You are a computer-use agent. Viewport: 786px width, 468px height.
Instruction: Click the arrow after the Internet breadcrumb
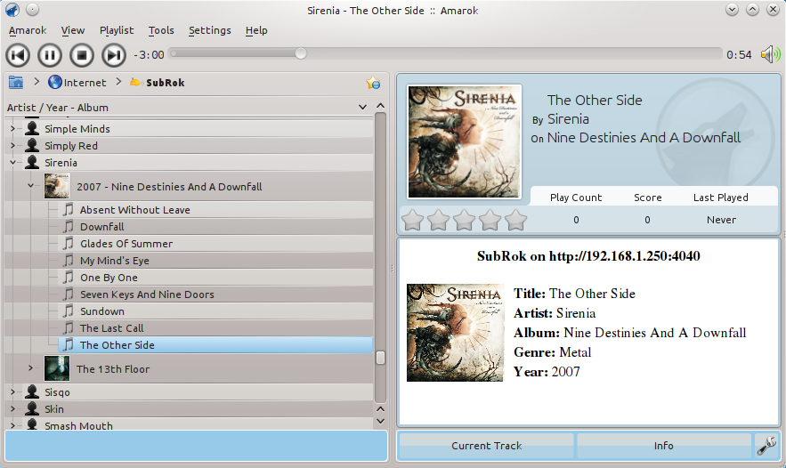click(x=118, y=82)
